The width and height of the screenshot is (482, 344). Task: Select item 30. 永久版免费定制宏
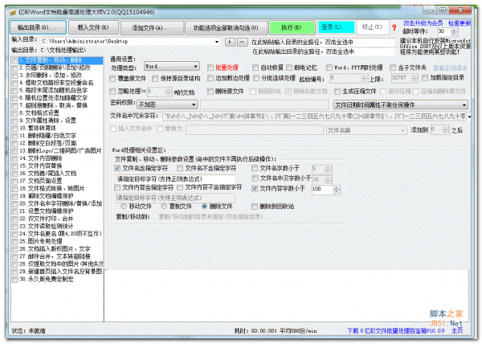(47, 280)
